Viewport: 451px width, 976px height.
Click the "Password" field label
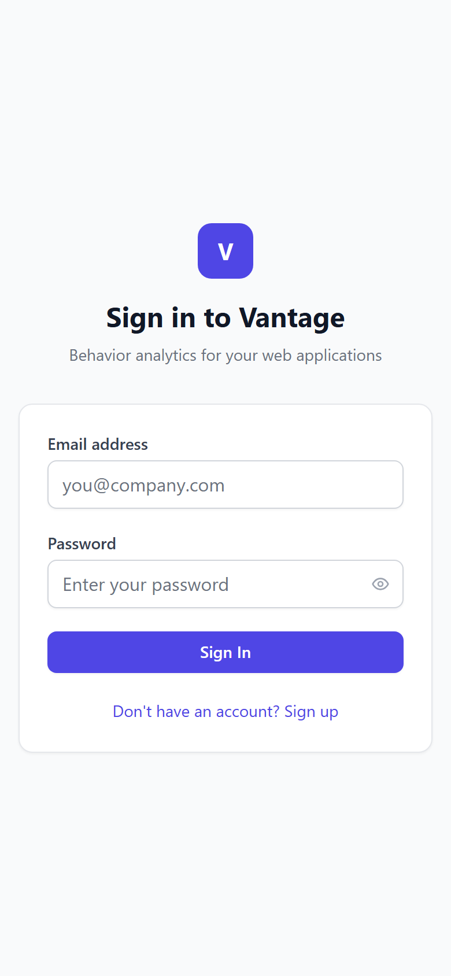click(x=82, y=544)
